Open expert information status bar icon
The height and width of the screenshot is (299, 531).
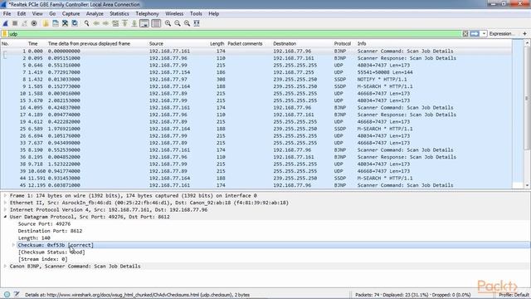(7, 295)
